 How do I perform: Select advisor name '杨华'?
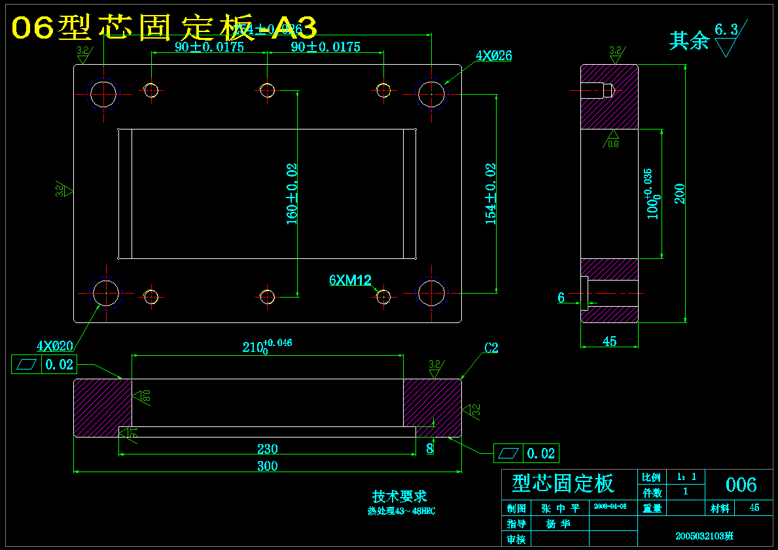(x=557, y=524)
